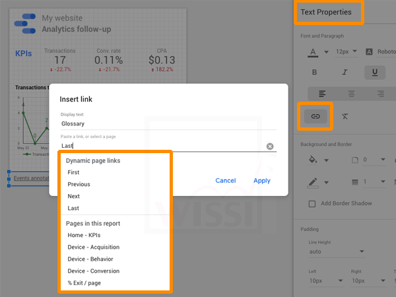Viewport: 396px width, 297px height.
Task: Toggle underline text formatting
Action: click(375, 73)
